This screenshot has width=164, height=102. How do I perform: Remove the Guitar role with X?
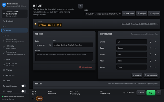point(155,54)
